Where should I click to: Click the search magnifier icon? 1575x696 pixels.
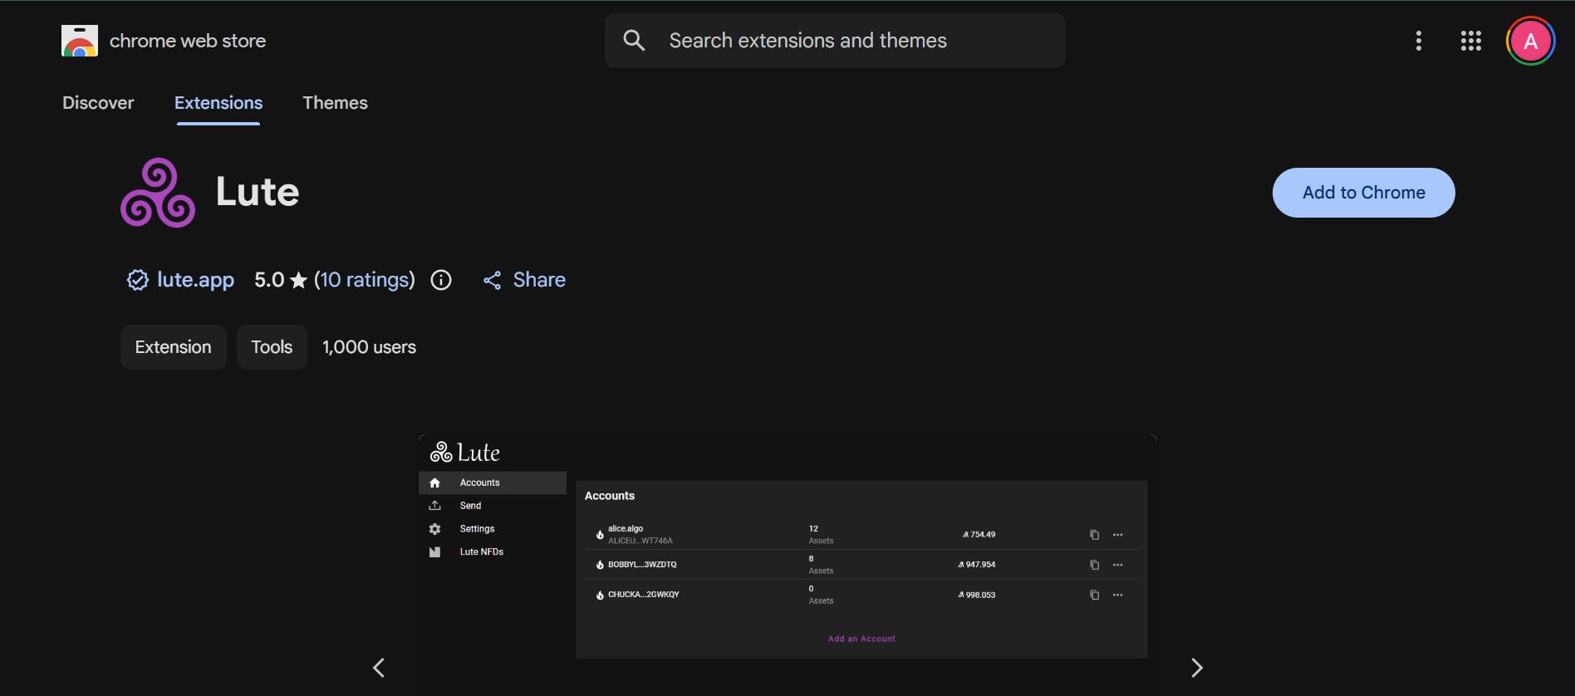(634, 41)
